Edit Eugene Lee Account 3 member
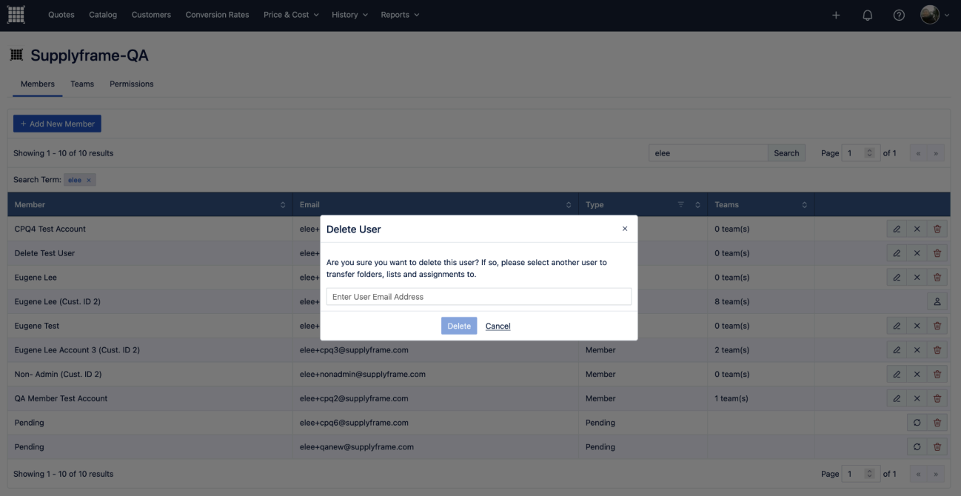The width and height of the screenshot is (961, 496). tap(897, 350)
